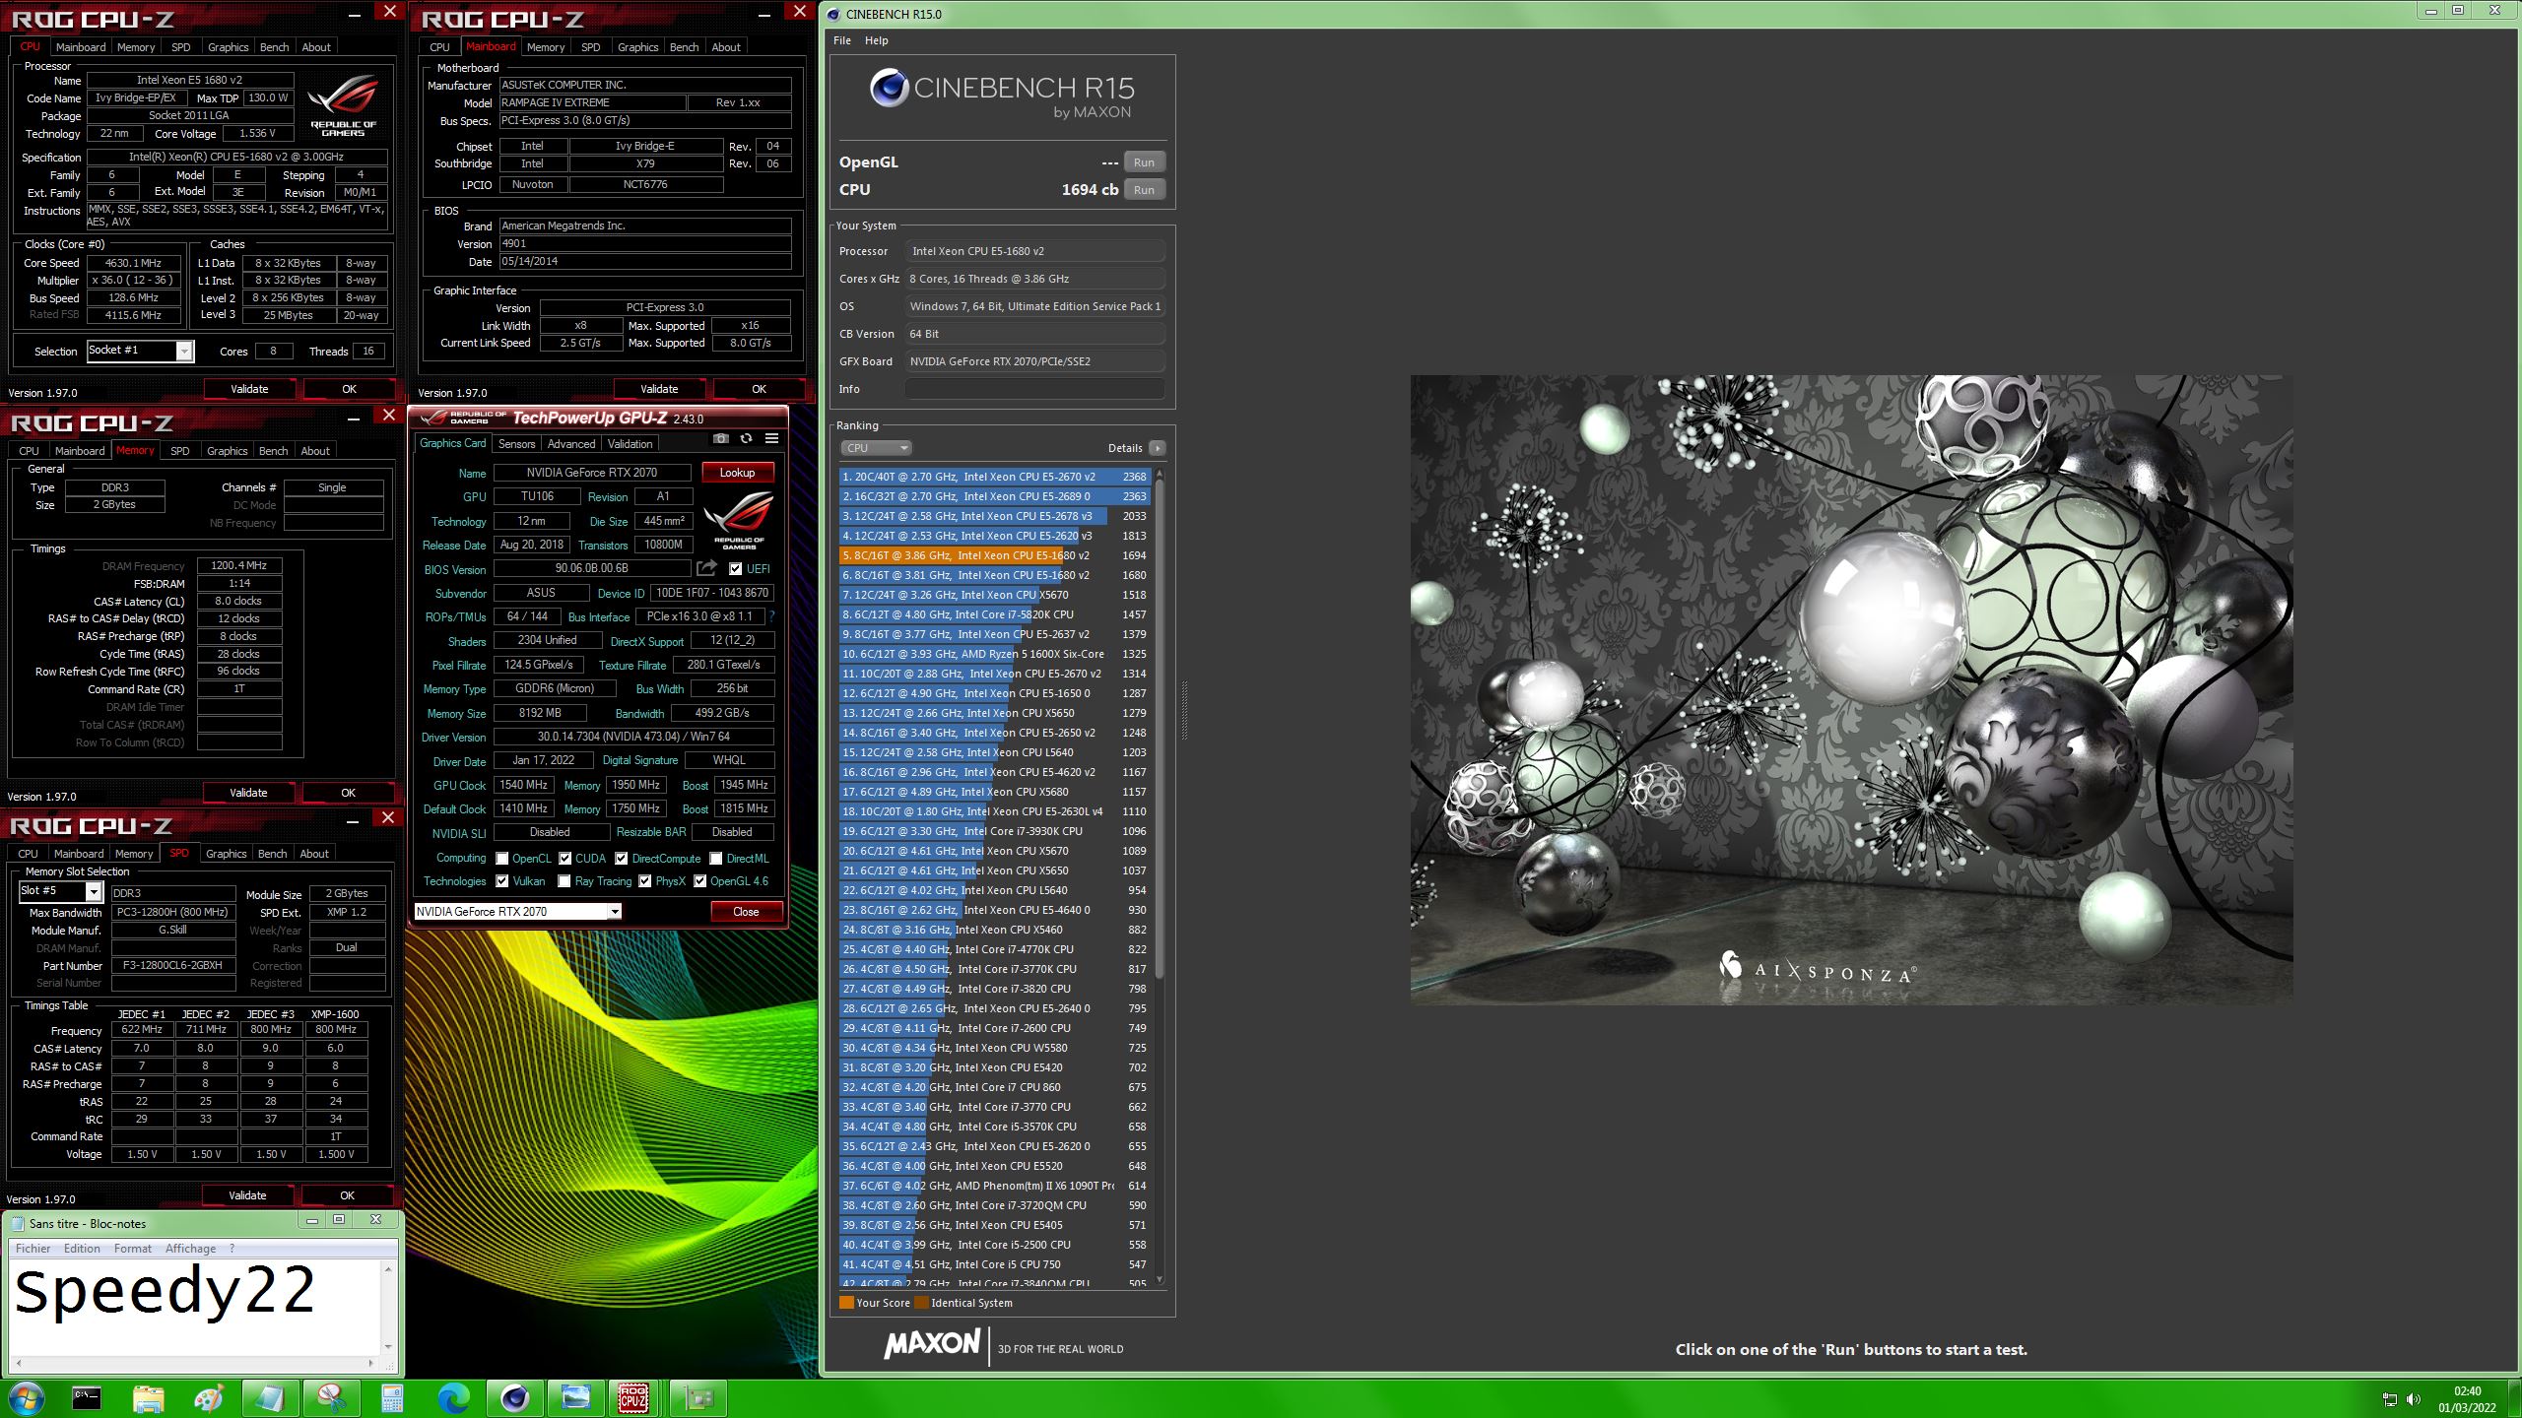This screenshot has width=2522, height=1418.
Task: Open Notepad Format menu
Action: 133,1249
